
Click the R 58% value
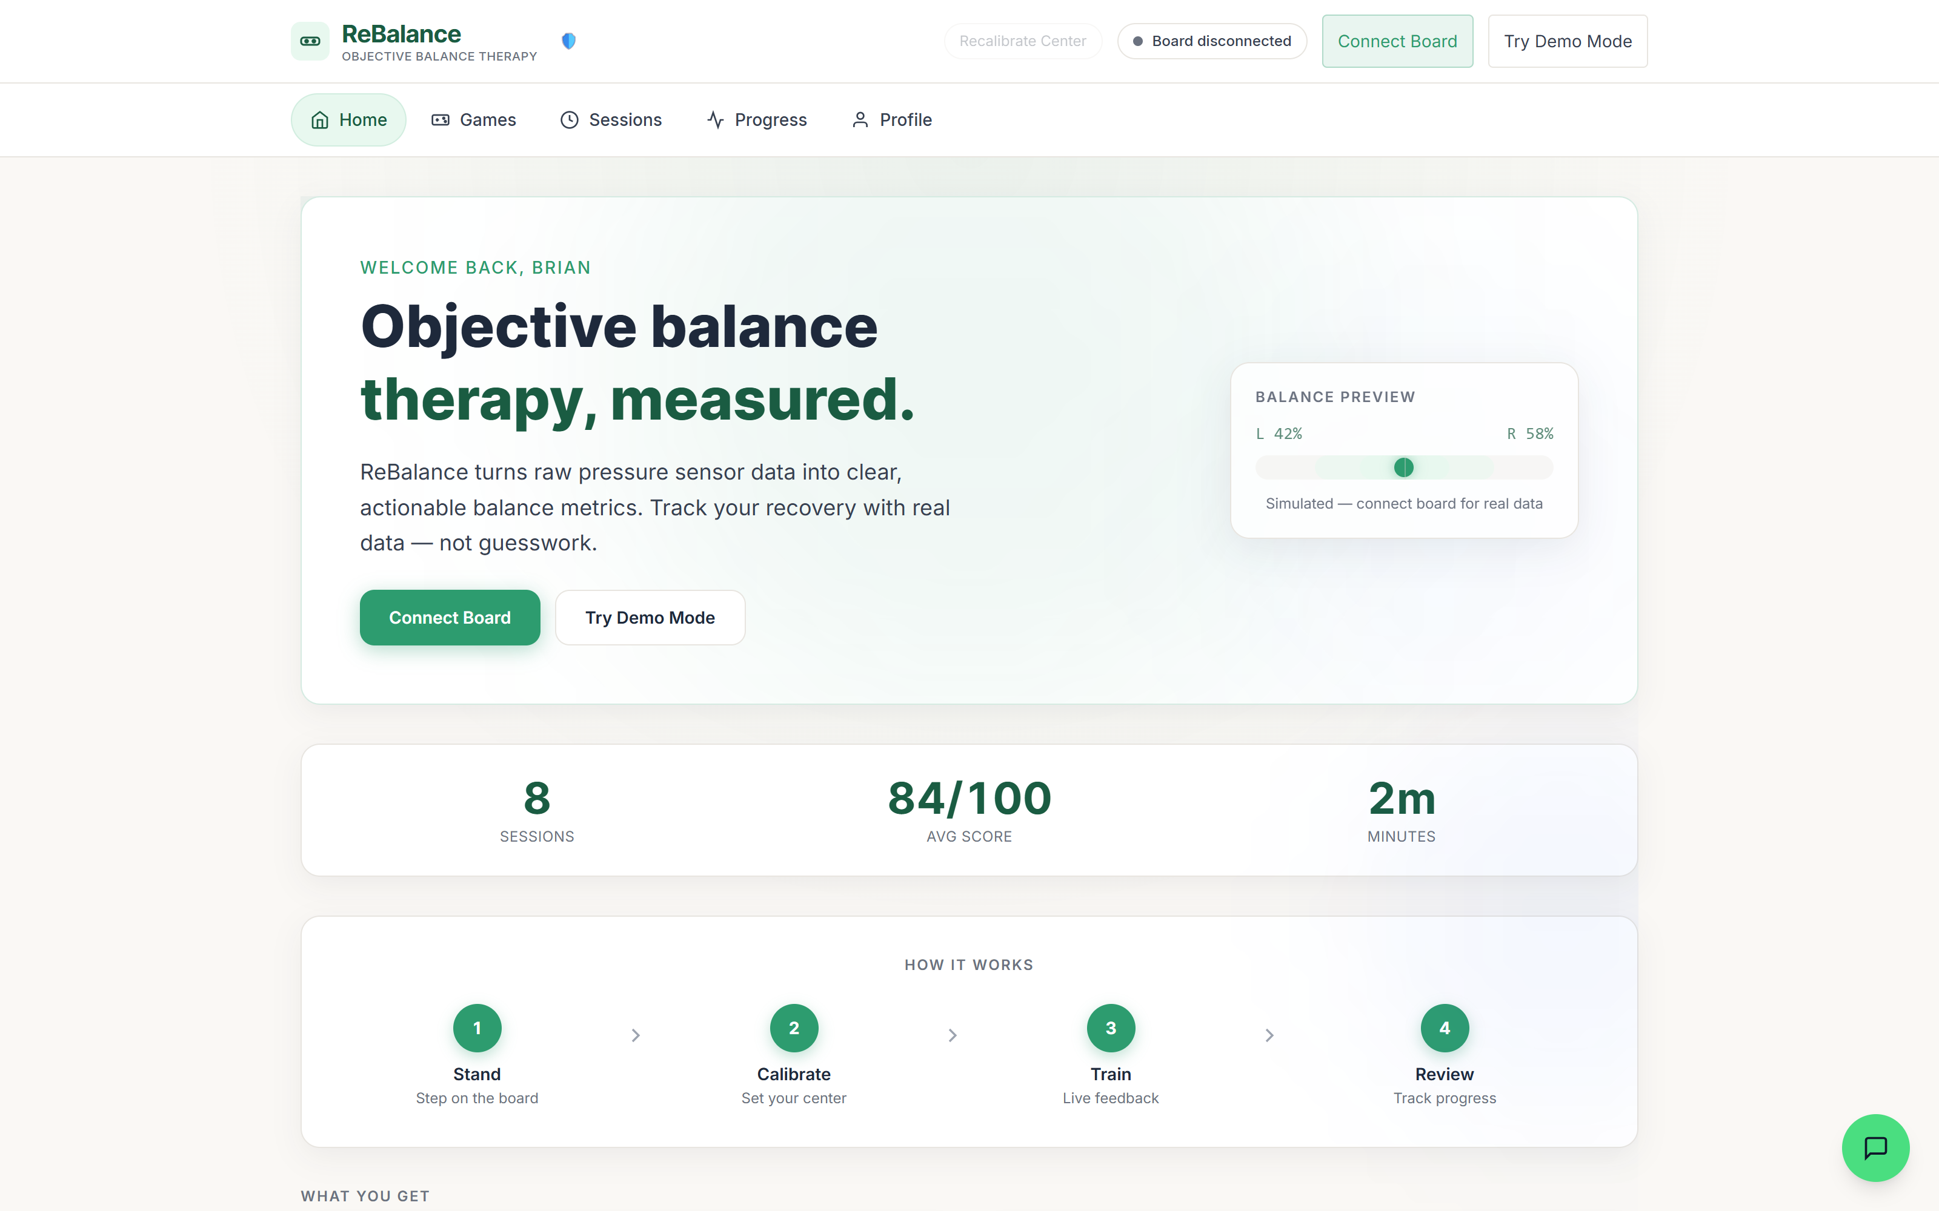(1531, 434)
